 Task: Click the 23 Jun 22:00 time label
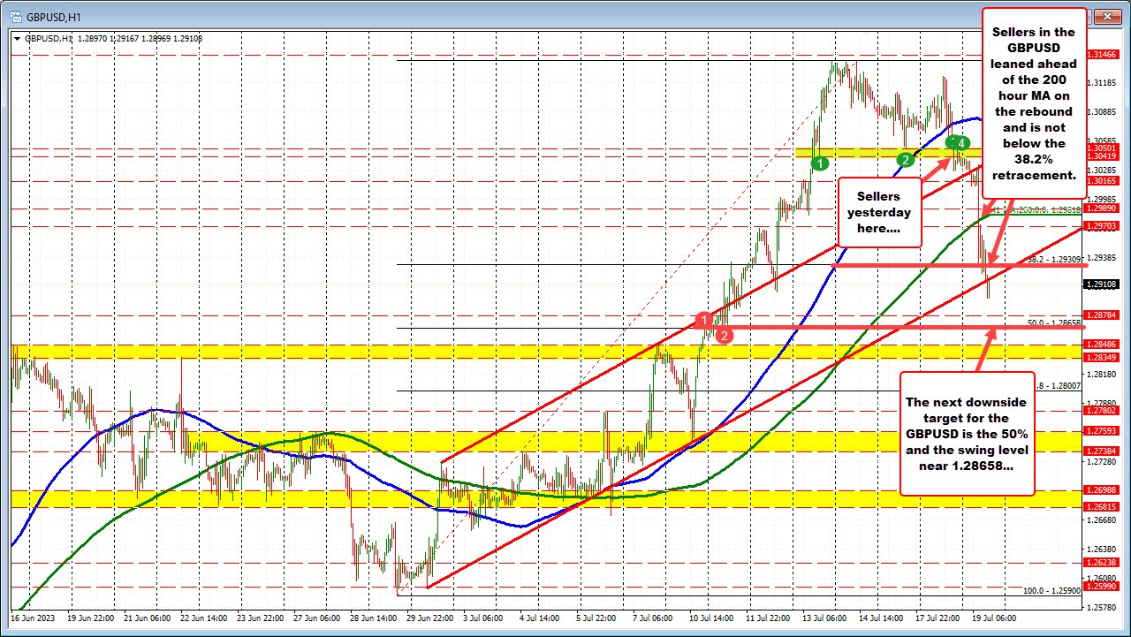point(261,618)
